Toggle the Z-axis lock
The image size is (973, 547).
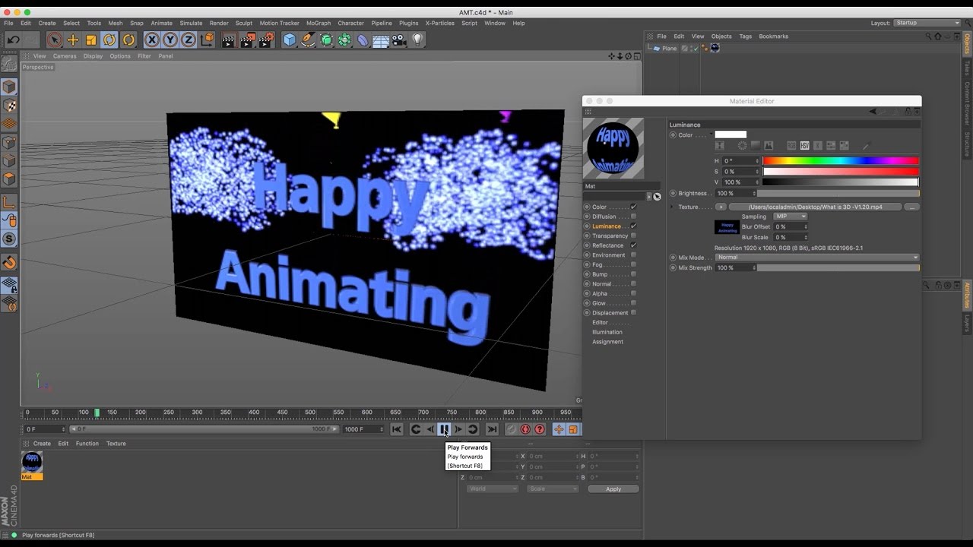tap(189, 40)
